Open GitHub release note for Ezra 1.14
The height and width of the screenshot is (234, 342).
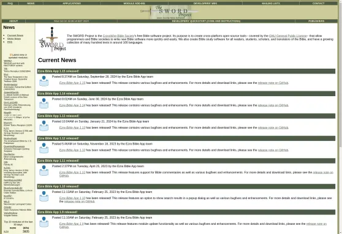click(x=273, y=105)
